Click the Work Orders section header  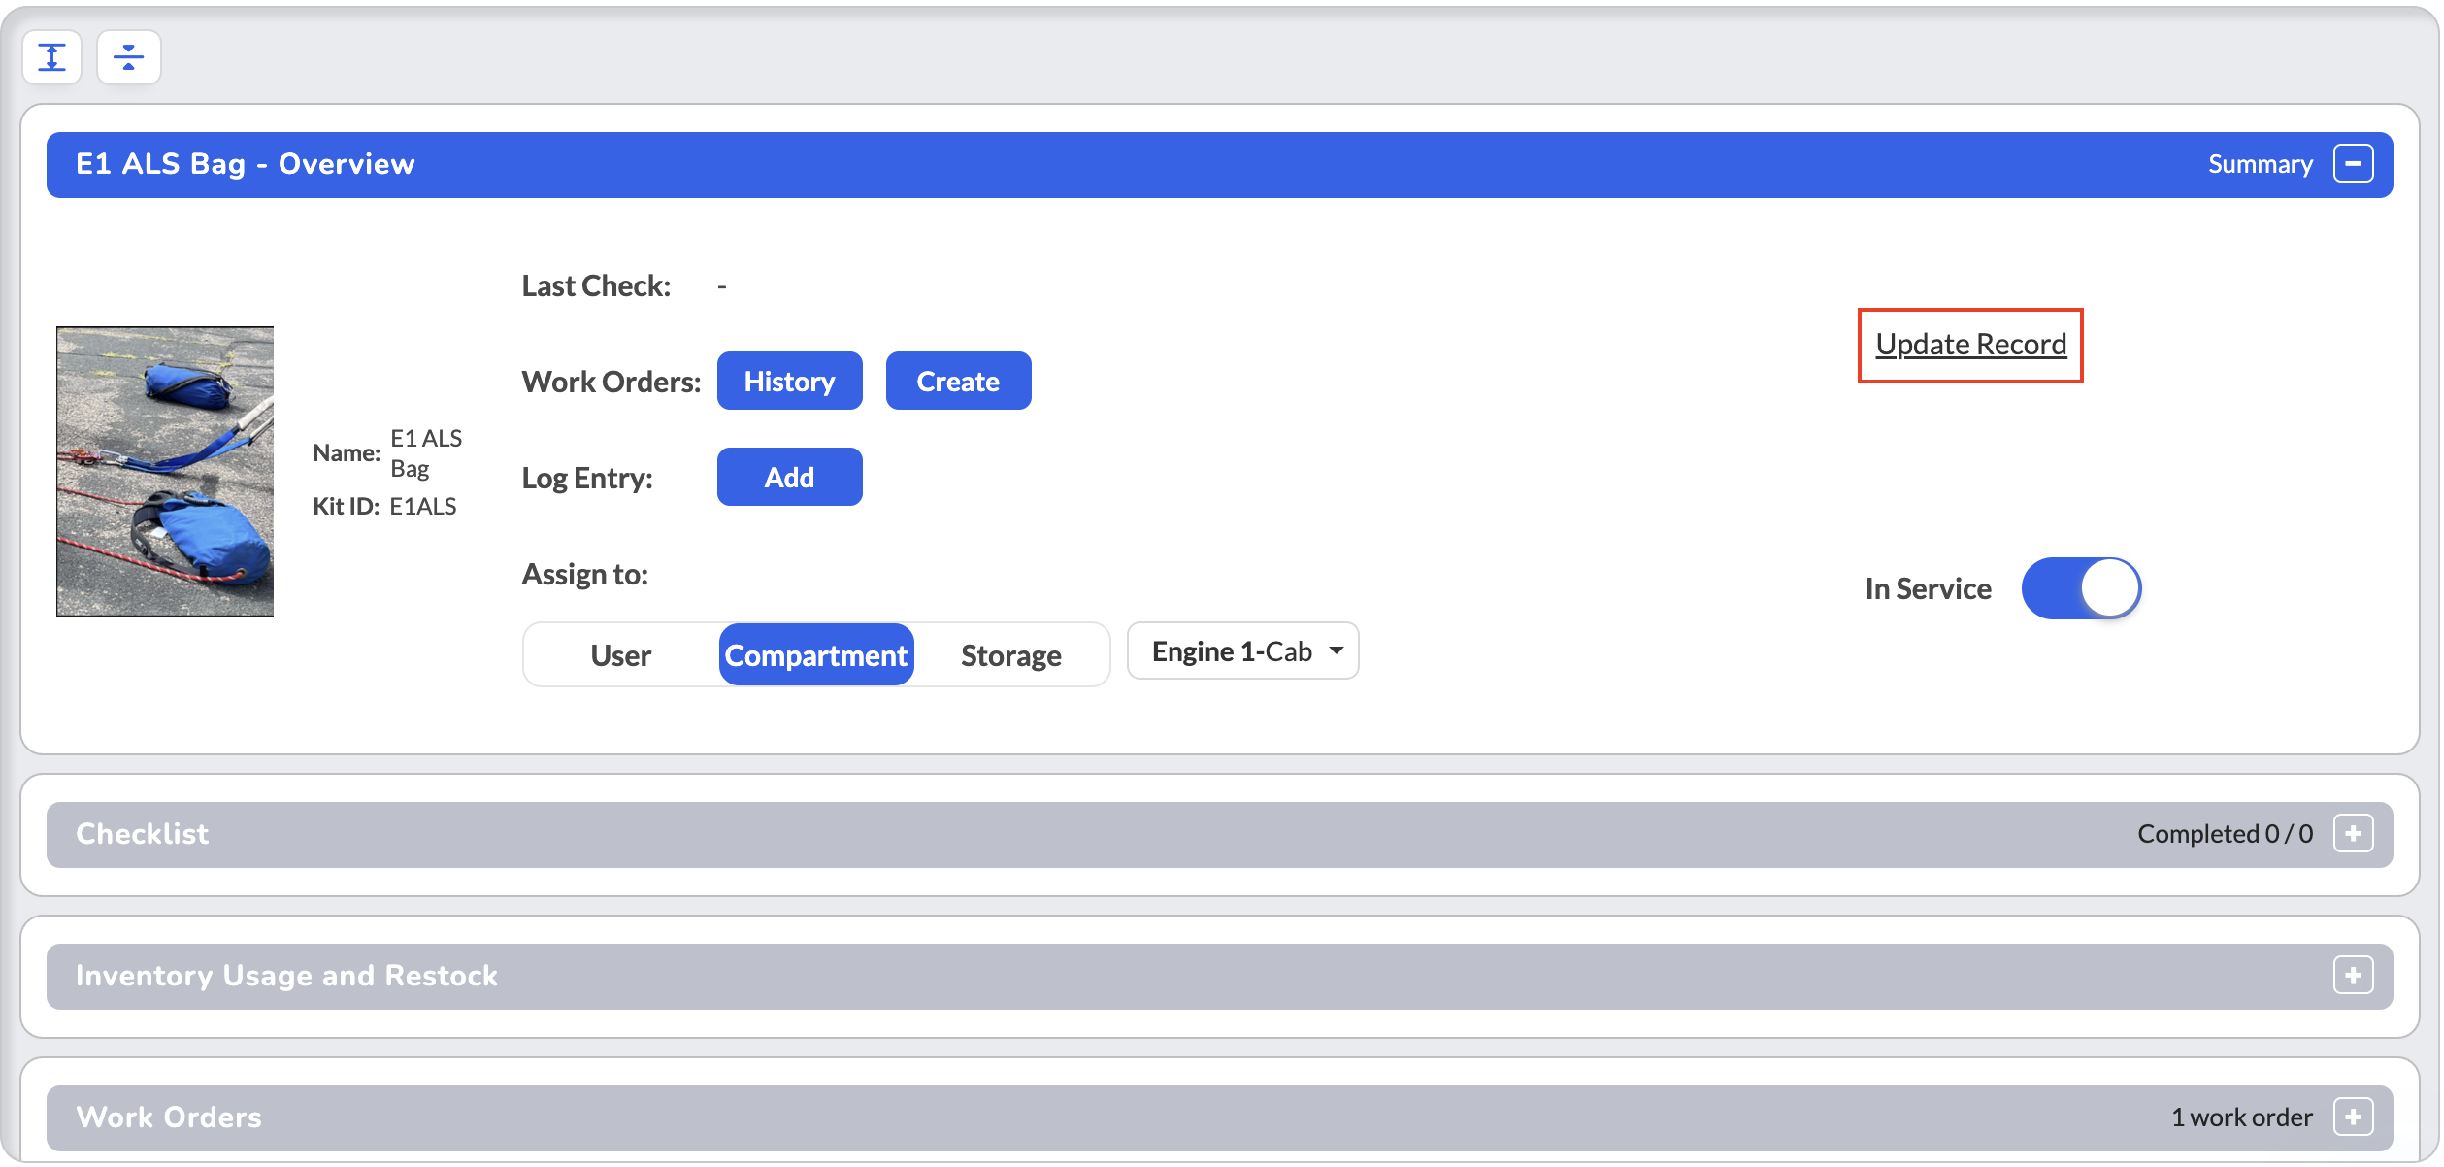pos(1219,1118)
